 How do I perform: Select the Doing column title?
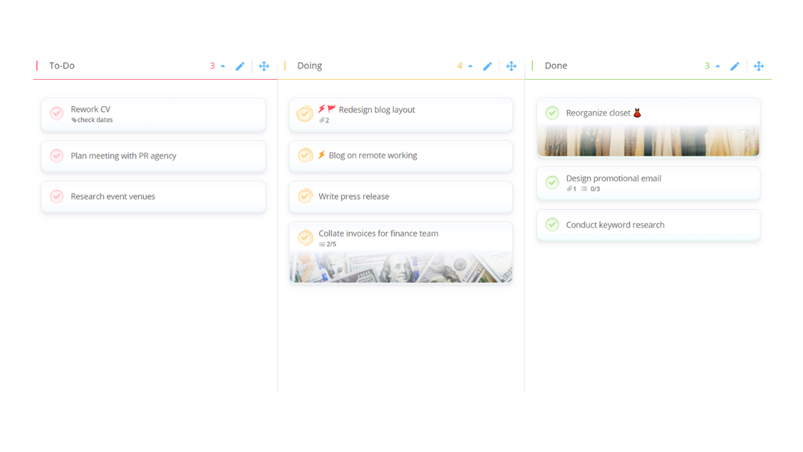click(309, 66)
